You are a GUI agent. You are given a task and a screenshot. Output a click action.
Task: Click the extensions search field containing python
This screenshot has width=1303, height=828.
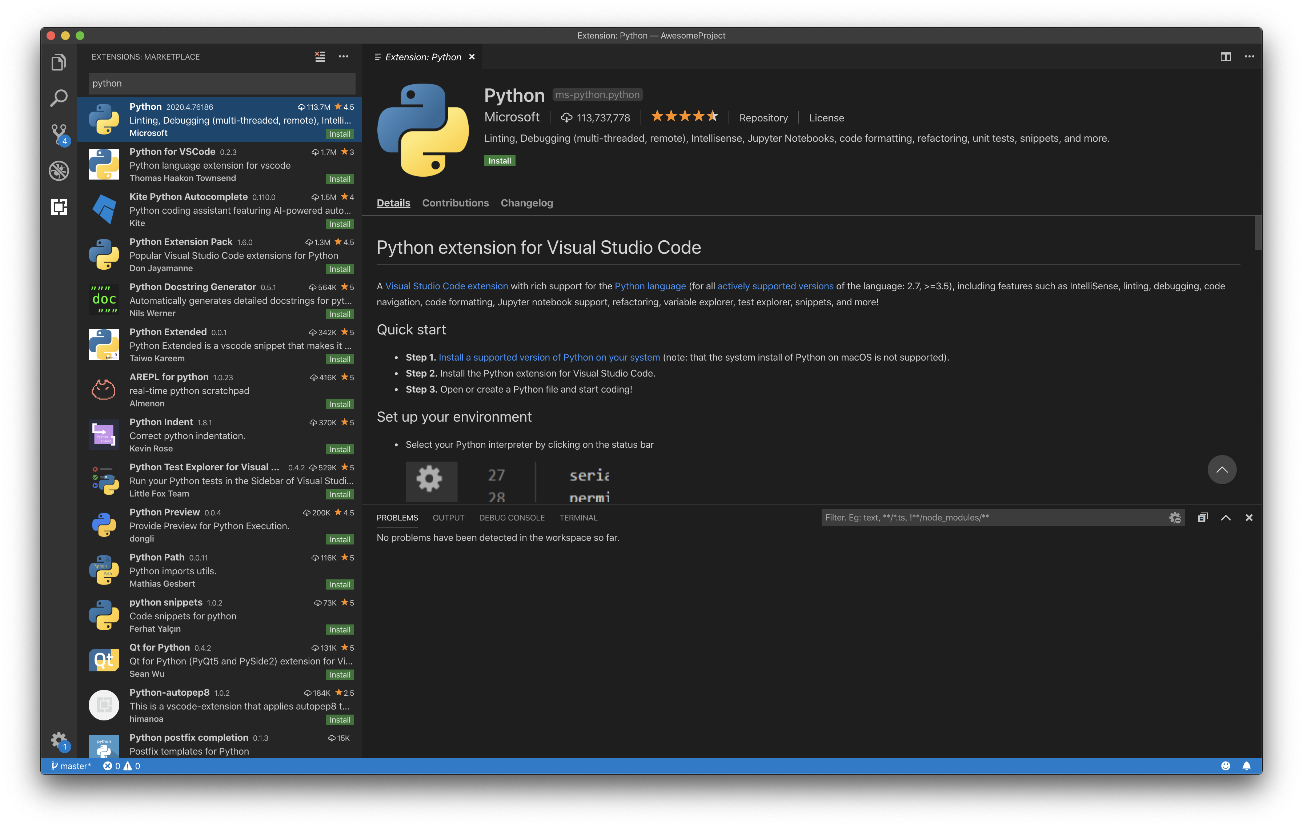(222, 83)
